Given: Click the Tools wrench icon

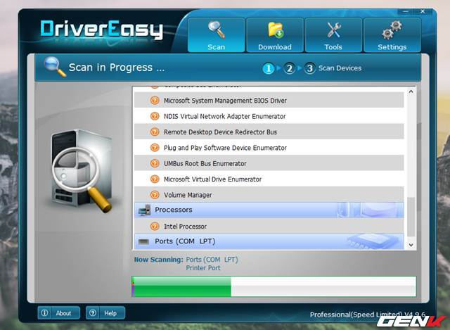Looking at the screenshot, I should [x=333, y=30].
